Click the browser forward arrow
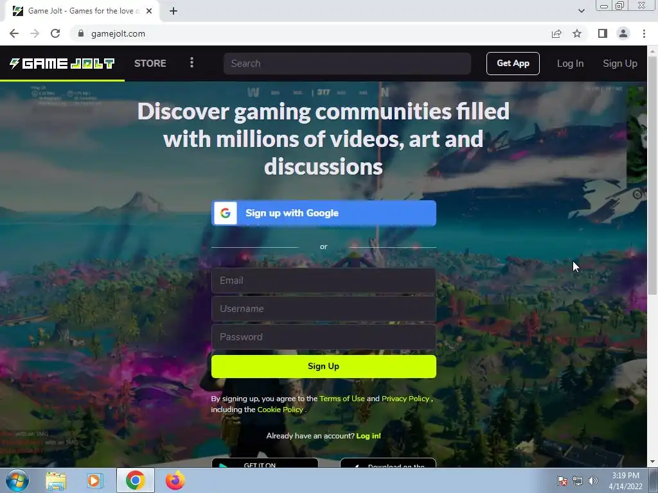This screenshot has width=658, height=493. click(x=35, y=33)
